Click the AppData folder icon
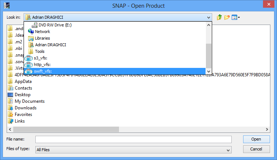Viewport: 277px width, 160px height. pos(10,81)
